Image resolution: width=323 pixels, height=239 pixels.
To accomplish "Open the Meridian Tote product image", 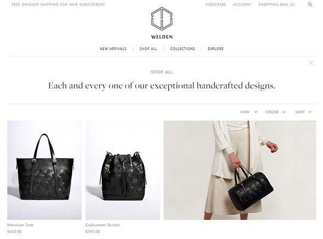I will (x=44, y=170).
